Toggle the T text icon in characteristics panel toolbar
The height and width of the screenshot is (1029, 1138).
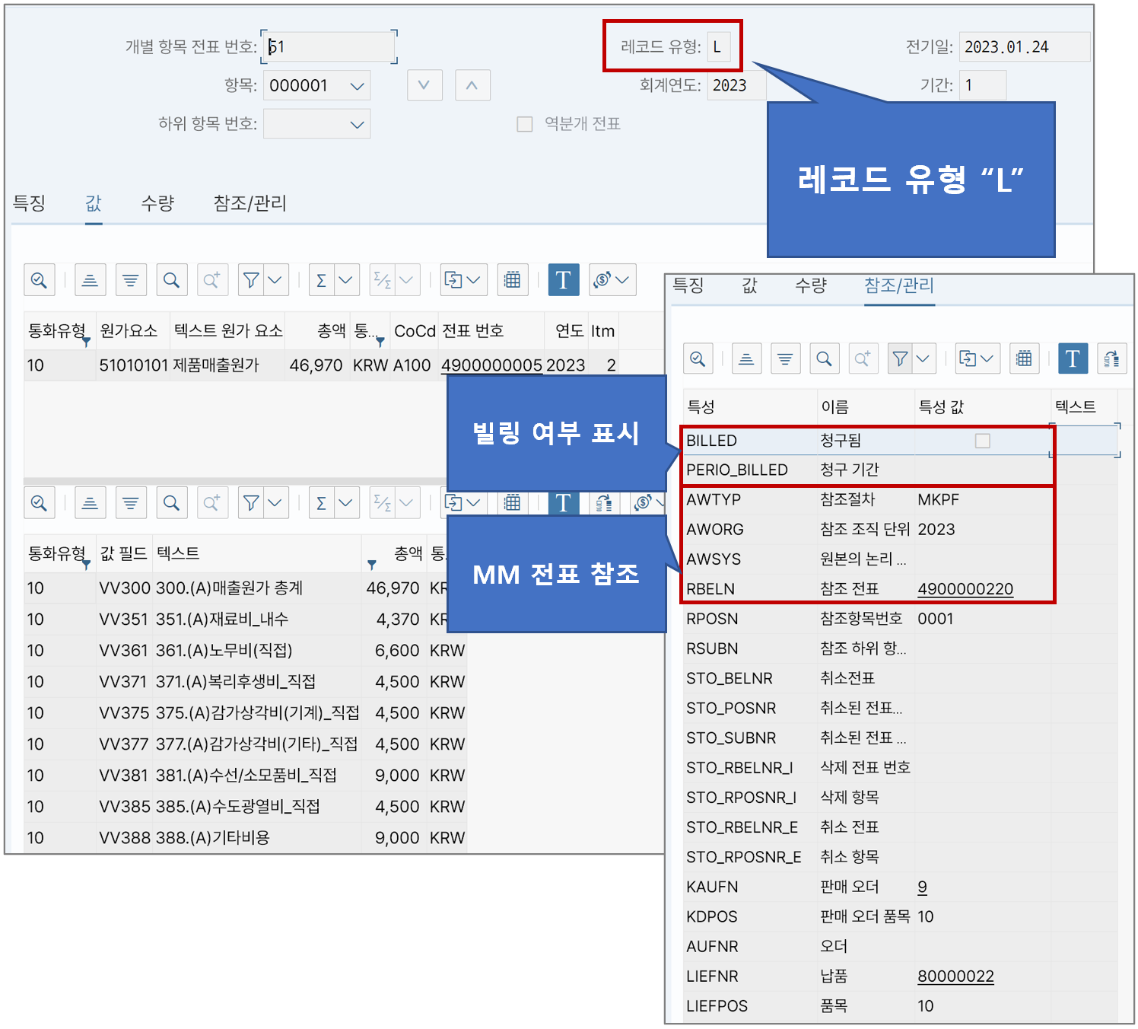click(1073, 358)
